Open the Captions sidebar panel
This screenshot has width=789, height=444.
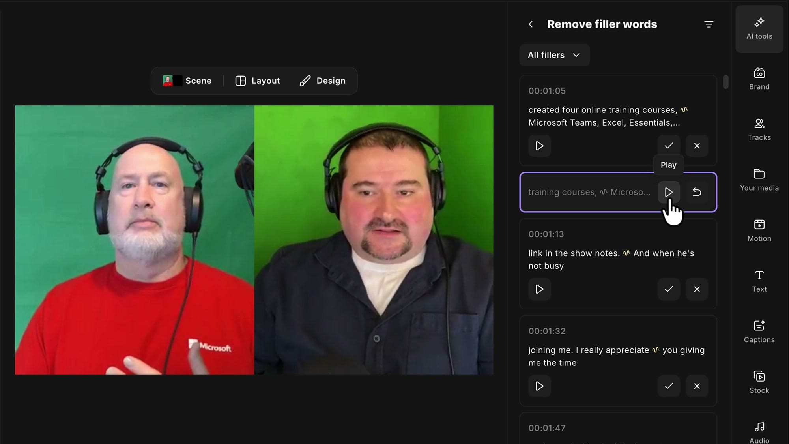coord(759,332)
